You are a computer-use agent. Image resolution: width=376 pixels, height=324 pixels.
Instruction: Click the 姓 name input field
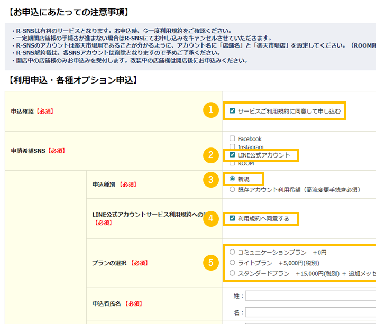pos(310,296)
